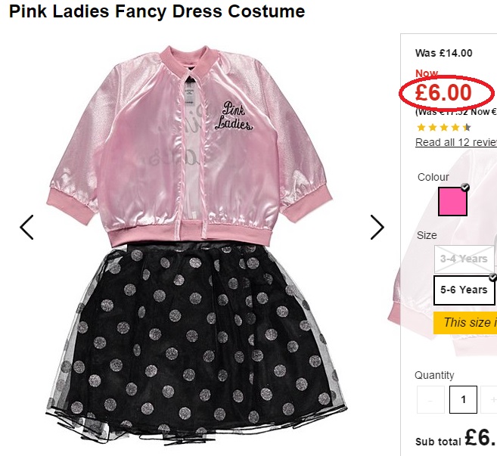Click the Was £14.00 original price
Screen dimensions: 497x456
[x=444, y=53]
